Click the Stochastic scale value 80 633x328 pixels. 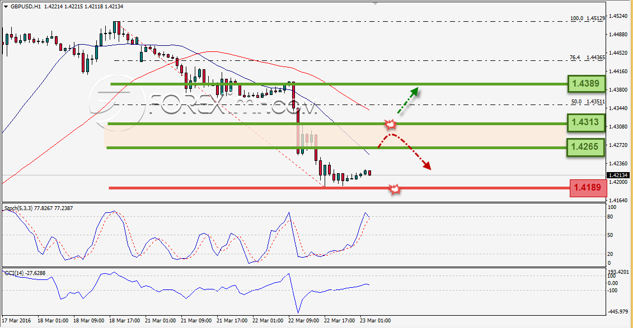click(610, 217)
